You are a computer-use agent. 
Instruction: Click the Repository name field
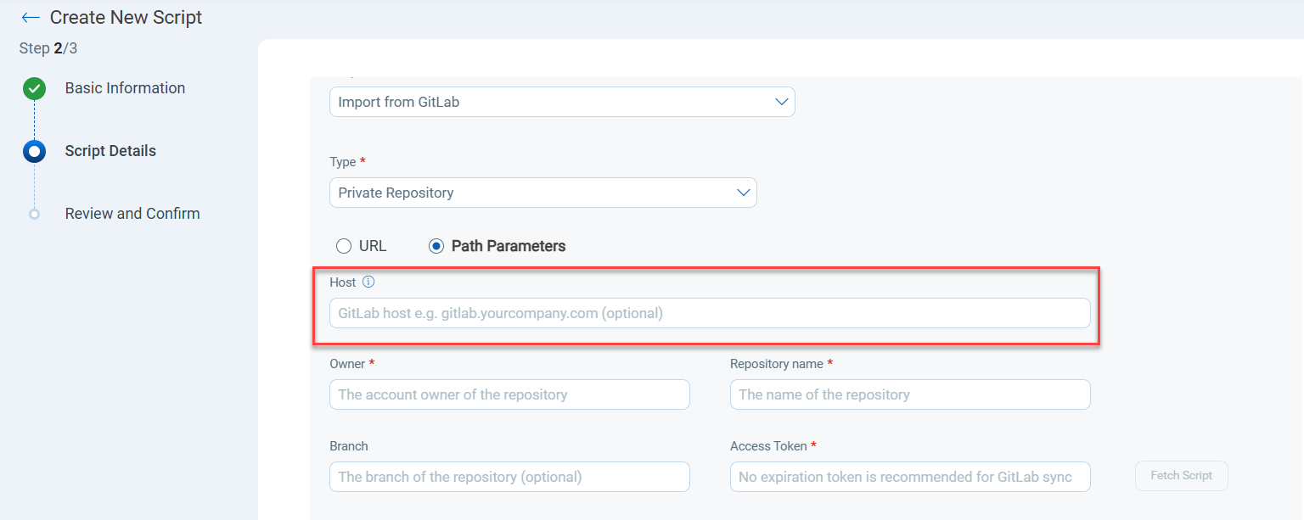909,394
